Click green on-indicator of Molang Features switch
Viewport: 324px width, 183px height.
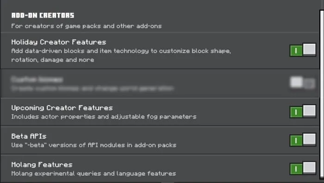296,169
